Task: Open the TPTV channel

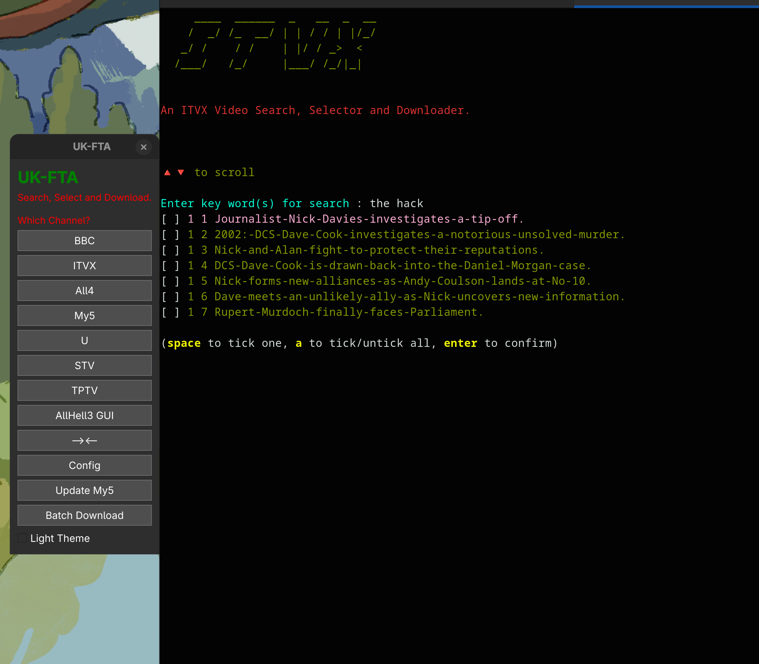Action: [84, 390]
